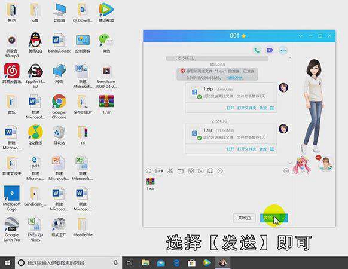The height and width of the screenshot is (269, 348).
Task: Select the ENE+Vjá xls file
Action: 35,229
